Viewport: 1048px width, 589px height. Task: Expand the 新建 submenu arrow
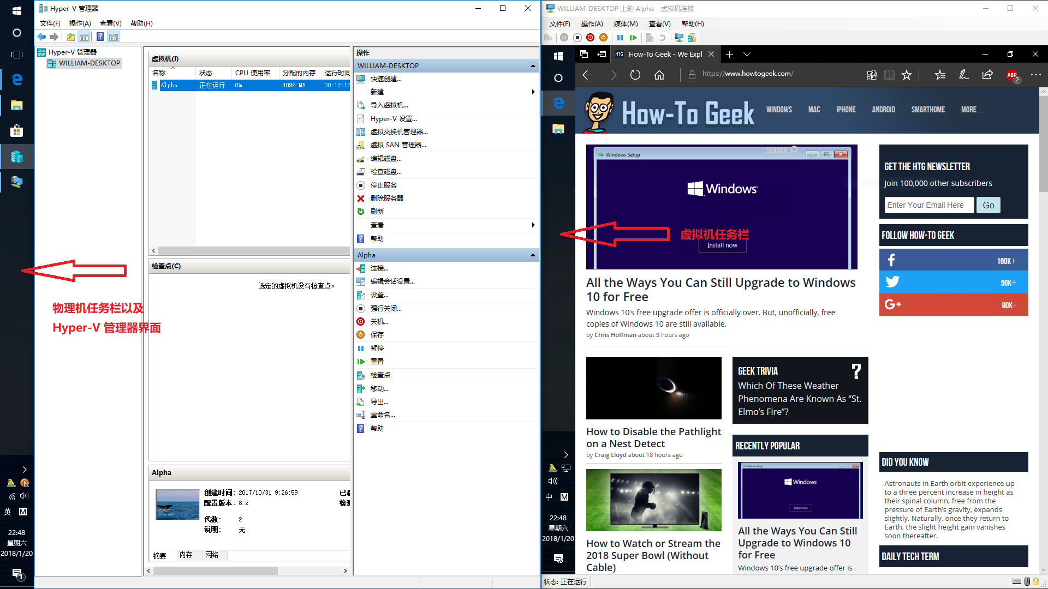(533, 92)
